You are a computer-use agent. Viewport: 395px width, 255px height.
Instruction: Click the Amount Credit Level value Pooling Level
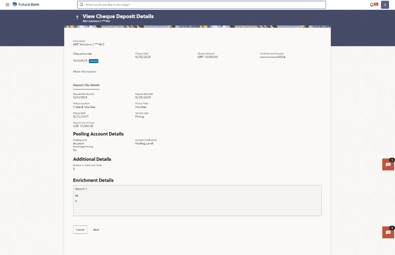pos(144,143)
